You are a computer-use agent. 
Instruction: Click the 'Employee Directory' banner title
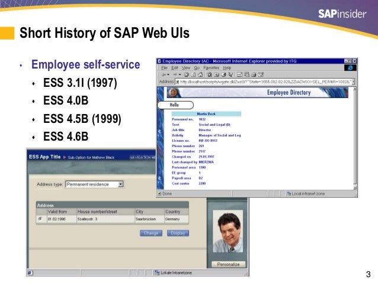coord(289,93)
